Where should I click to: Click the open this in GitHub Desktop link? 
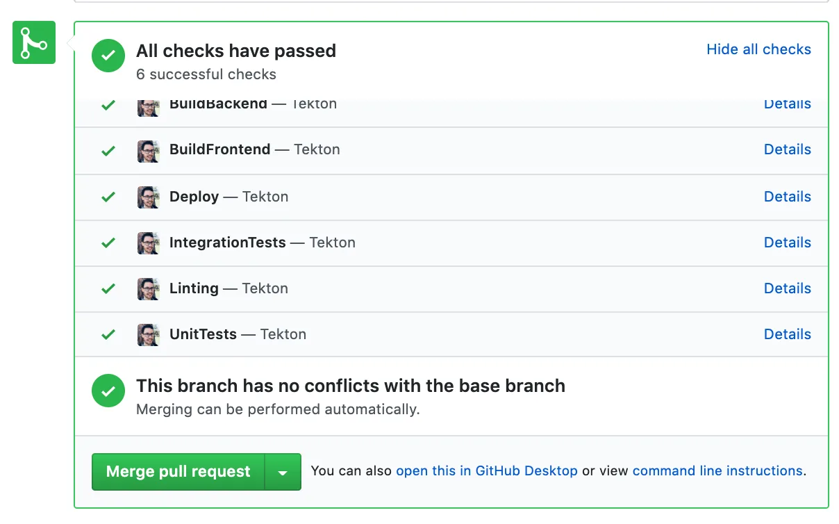coord(487,470)
